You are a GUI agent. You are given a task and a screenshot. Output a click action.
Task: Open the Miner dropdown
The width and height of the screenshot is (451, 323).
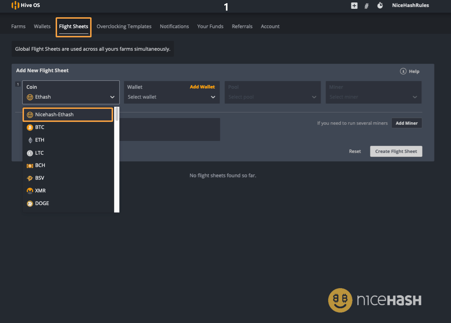pyautogui.click(x=374, y=97)
